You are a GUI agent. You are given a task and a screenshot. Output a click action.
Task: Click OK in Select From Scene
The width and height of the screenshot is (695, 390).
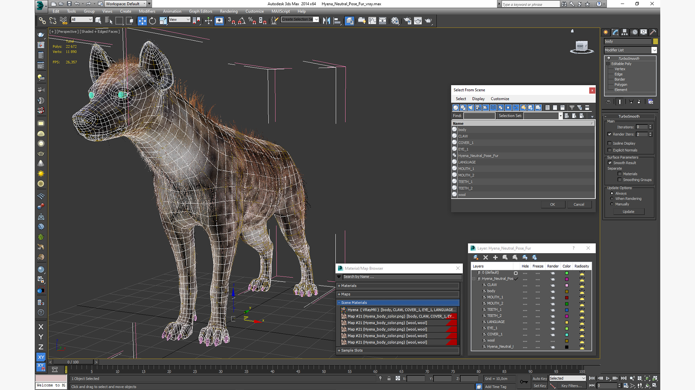(552, 204)
